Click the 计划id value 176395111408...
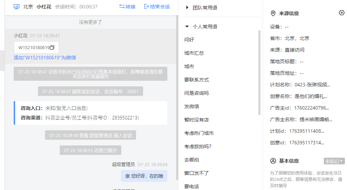This screenshot has height=190, width=347. coord(307,131)
